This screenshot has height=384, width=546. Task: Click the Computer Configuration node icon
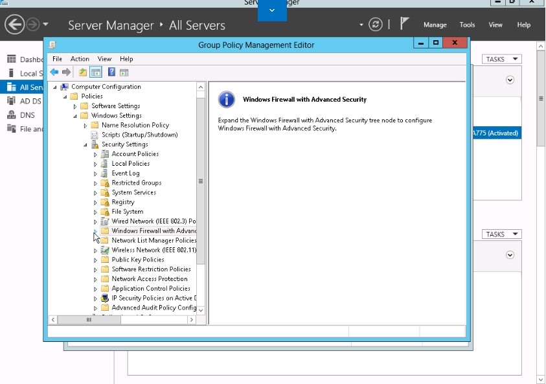point(64,87)
